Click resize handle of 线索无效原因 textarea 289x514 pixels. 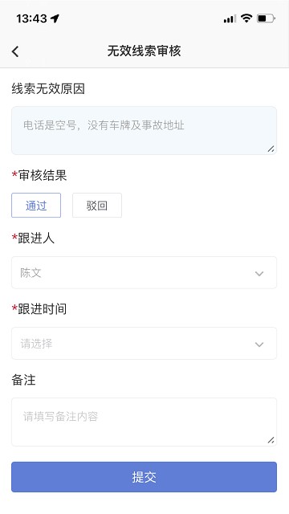tap(271, 149)
